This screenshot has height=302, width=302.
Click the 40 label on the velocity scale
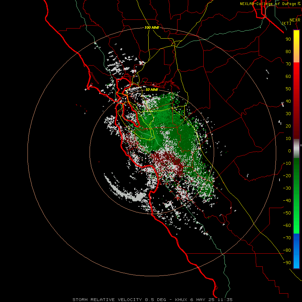click(x=288, y=101)
